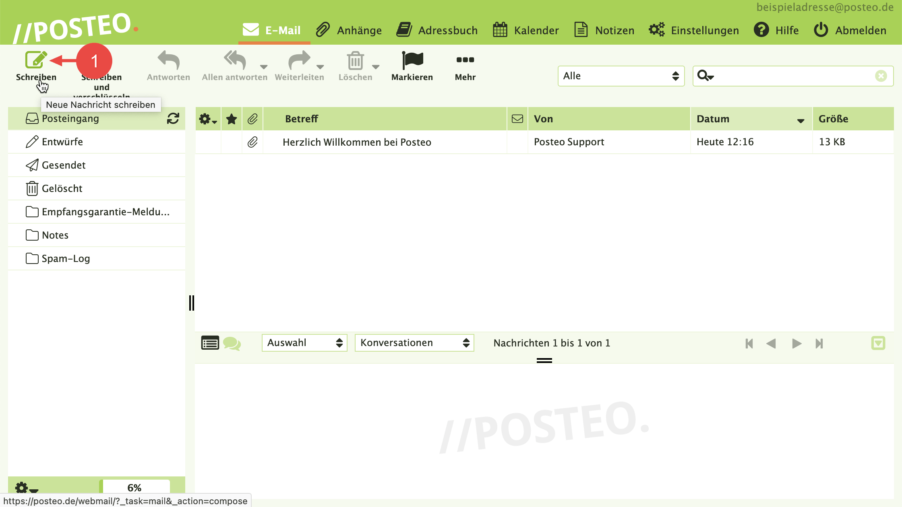Switch to the list view mode
The height and width of the screenshot is (507, 902).
[210, 343]
